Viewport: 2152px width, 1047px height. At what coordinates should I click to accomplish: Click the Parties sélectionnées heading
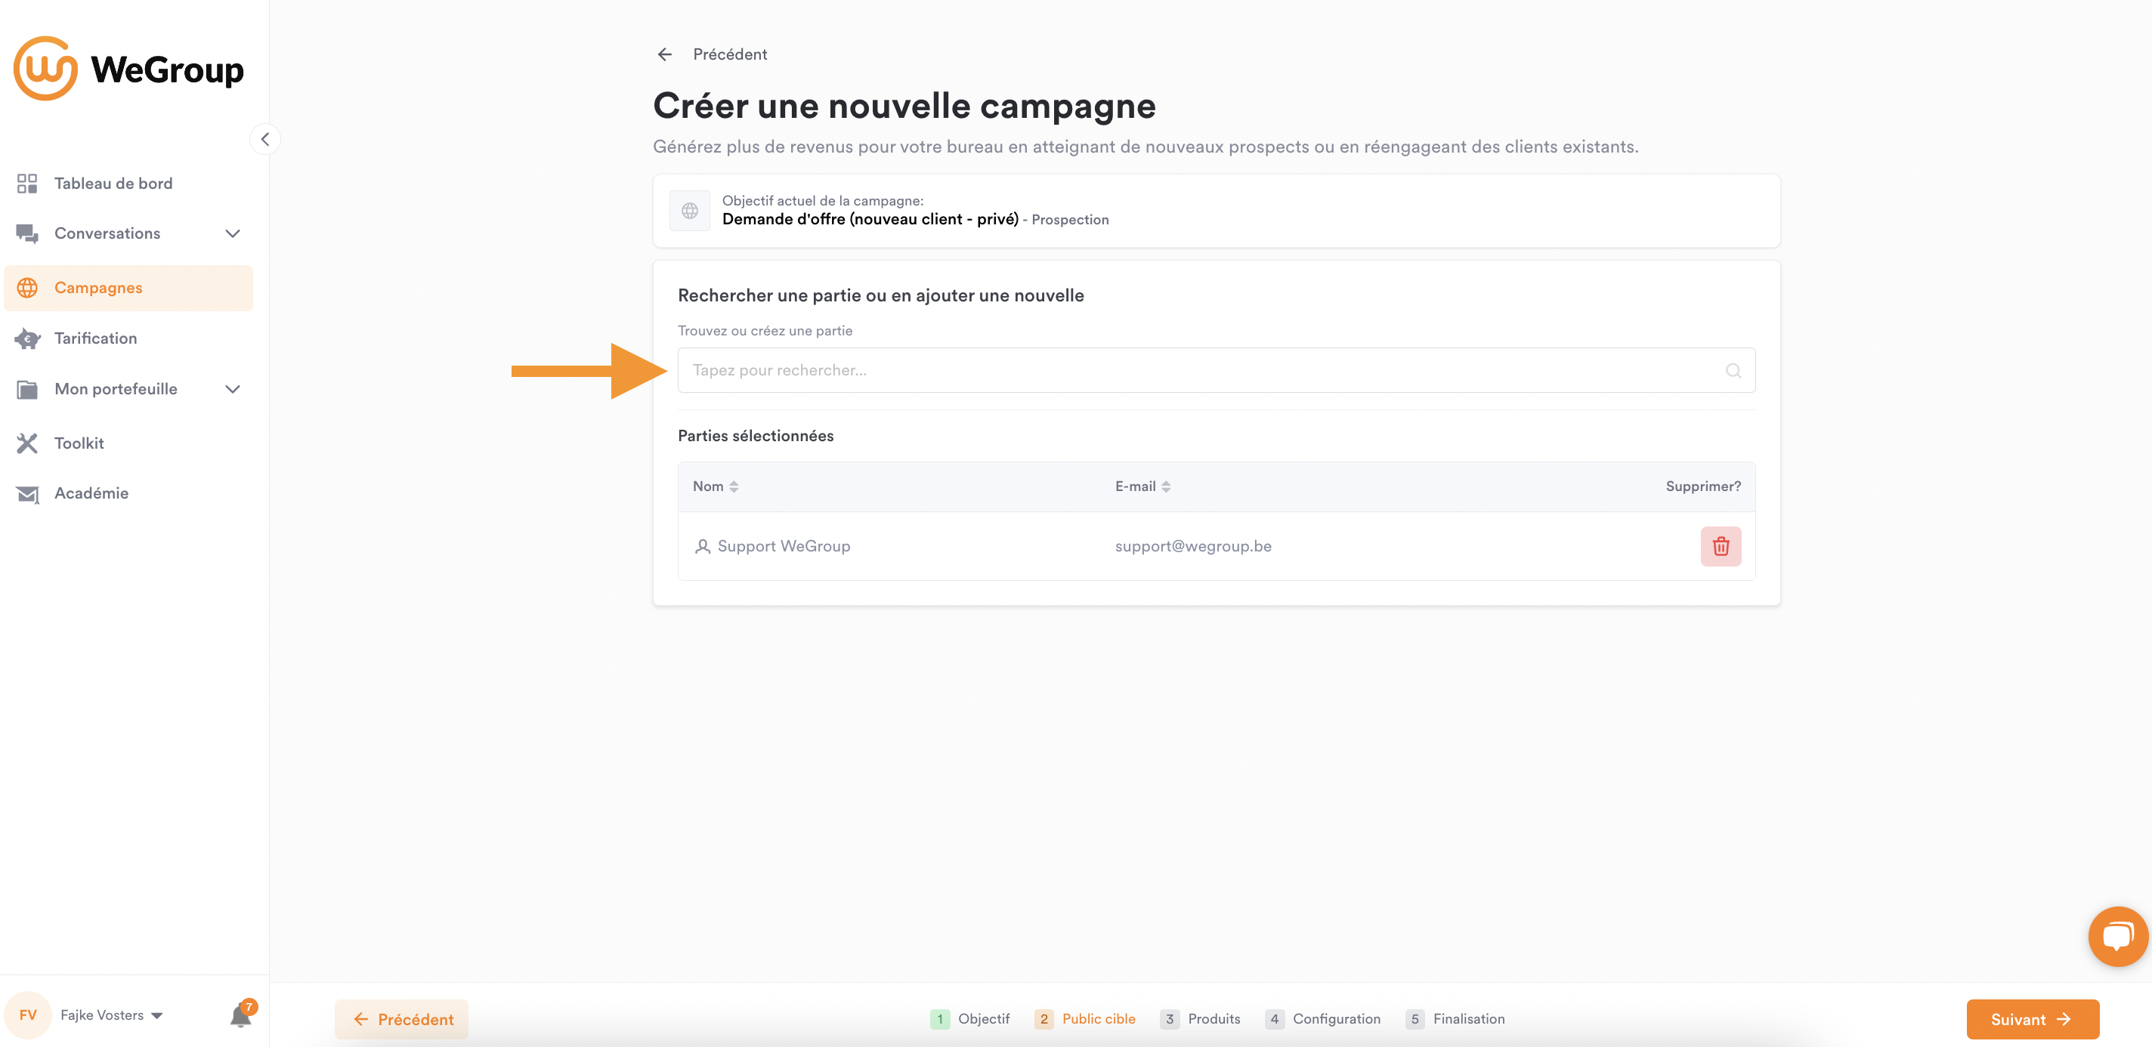pyautogui.click(x=755, y=437)
